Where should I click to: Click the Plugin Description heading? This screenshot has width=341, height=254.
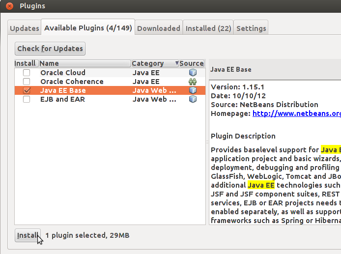point(243,136)
